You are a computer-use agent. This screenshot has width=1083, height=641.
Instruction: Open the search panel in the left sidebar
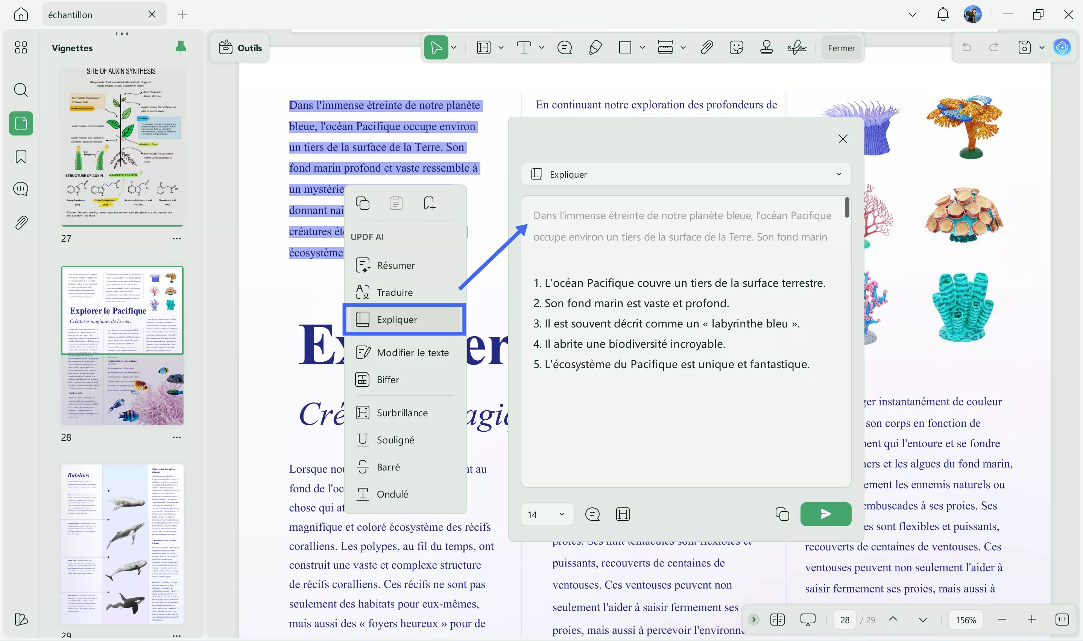[x=21, y=90]
